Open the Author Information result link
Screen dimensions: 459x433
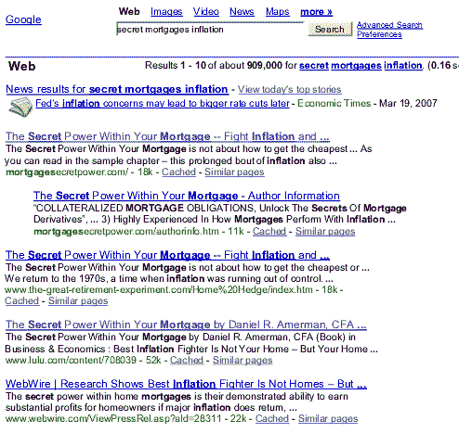coord(187,196)
